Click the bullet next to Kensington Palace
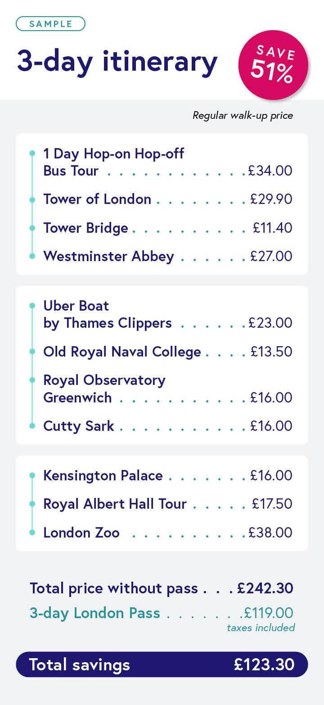Viewport: 324px width, 705px height. pyautogui.click(x=32, y=475)
